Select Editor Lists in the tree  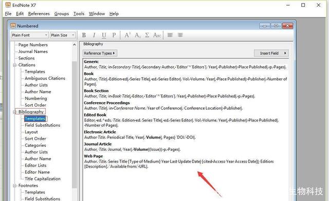point(35,166)
